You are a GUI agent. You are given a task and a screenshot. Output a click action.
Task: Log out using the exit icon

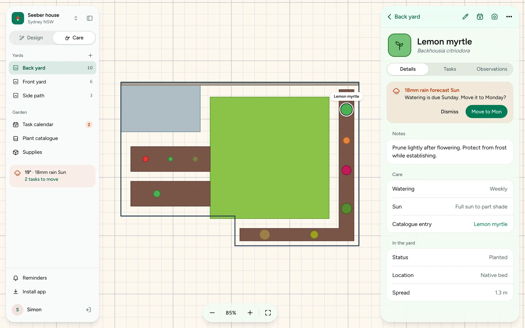(89, 310)
